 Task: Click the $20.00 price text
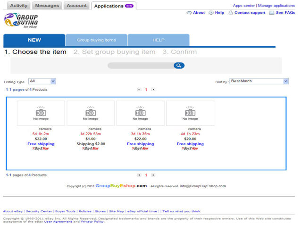click(x=190, y=139)
